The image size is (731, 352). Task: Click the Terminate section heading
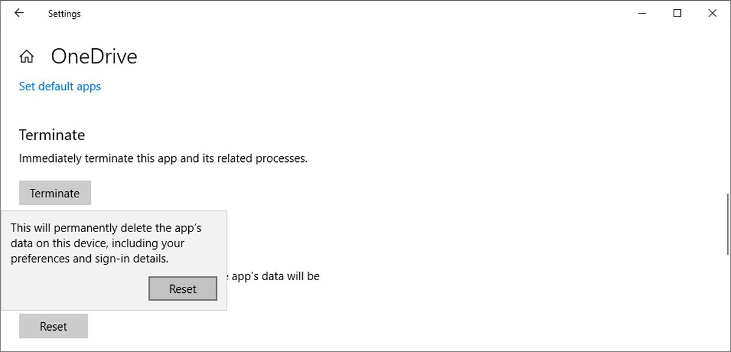click(52, 135)
